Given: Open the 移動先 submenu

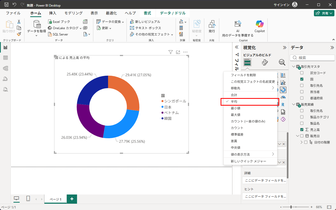Looking at the screenshot, I should [x=250, y=88].
